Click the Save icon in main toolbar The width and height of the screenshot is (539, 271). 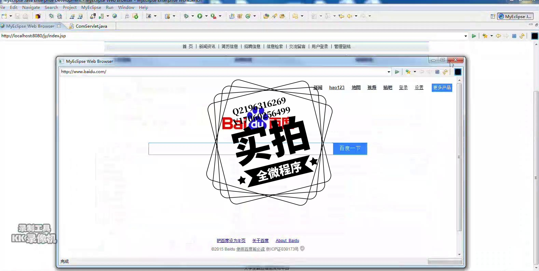(17, 16)
